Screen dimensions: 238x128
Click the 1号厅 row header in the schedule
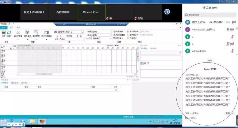coord(8,52)
